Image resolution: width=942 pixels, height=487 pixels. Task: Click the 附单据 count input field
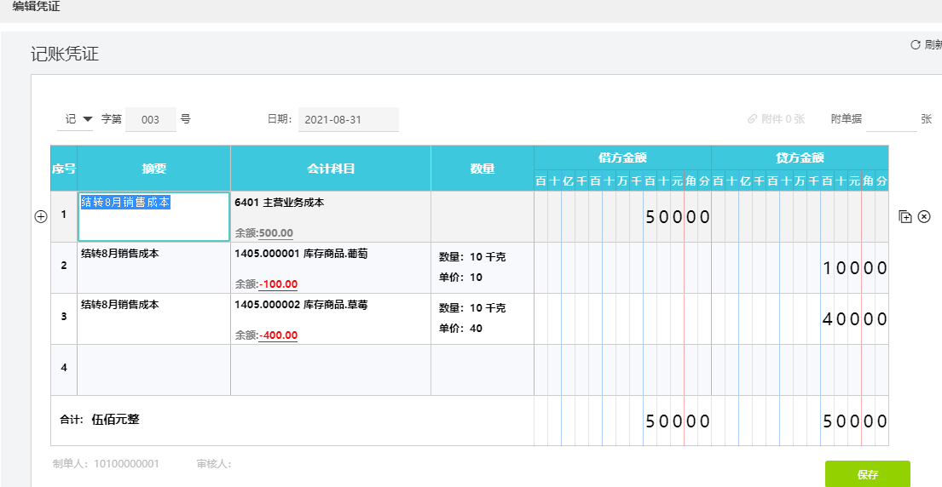[892, 119]
